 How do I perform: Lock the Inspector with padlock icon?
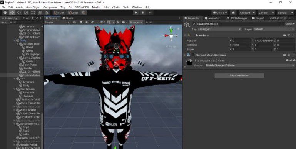(x=289, y=18)
